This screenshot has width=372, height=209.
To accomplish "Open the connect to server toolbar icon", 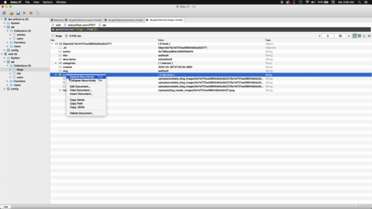I will (x=4, y=13).
